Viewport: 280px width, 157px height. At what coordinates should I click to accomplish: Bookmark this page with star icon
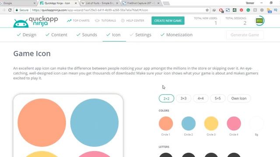207,10
